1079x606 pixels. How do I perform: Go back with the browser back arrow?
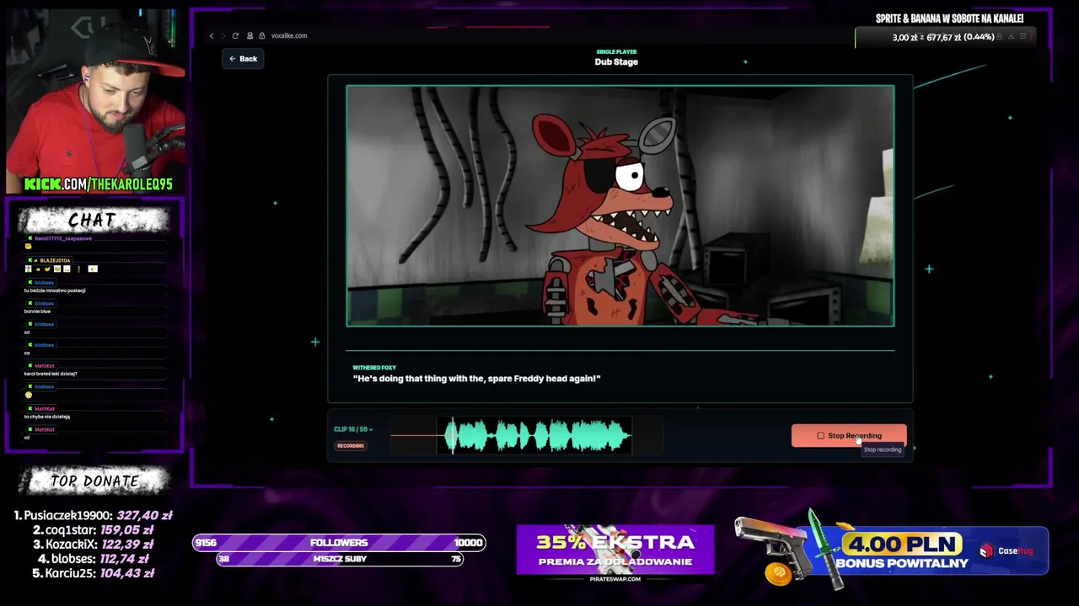(x=212, y=35)
